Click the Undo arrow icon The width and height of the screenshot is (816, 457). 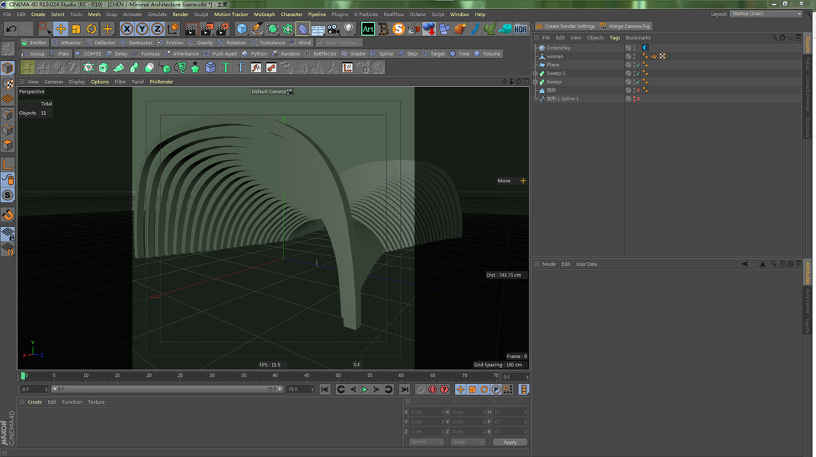click(11, 29)
